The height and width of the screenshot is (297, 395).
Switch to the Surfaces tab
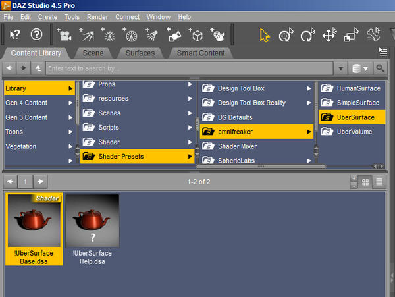click(140, 53)
